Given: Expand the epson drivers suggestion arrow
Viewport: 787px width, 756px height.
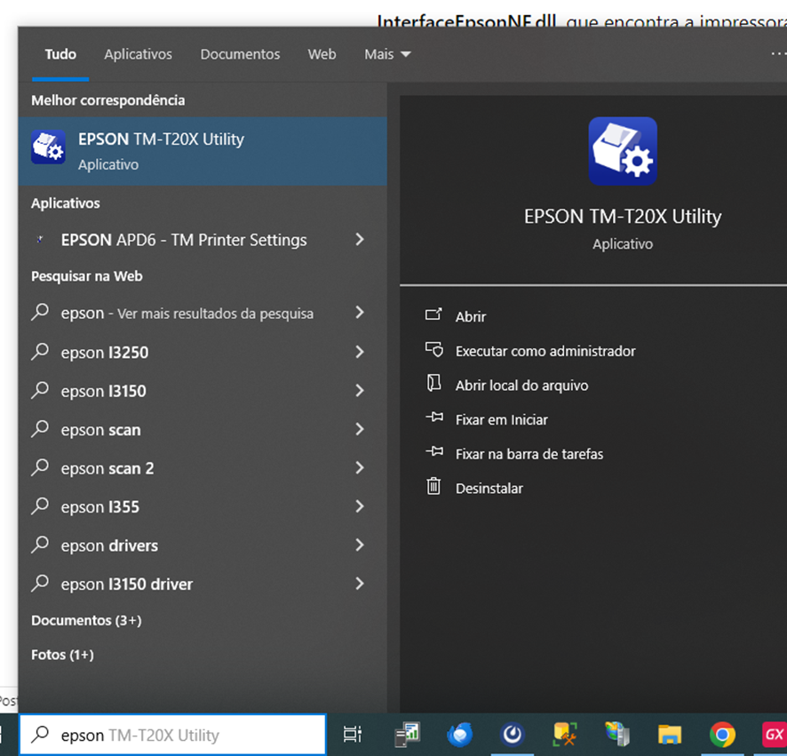Looking at the screenshot, I should click(x=360, y=545).
